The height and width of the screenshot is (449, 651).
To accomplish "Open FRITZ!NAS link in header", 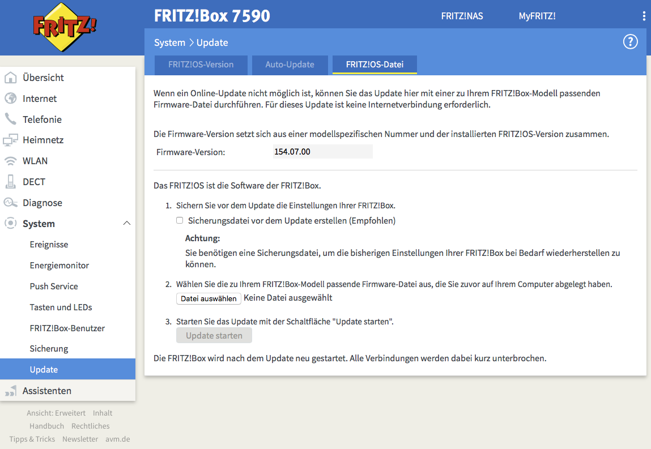I will click(x=462, y=16).
